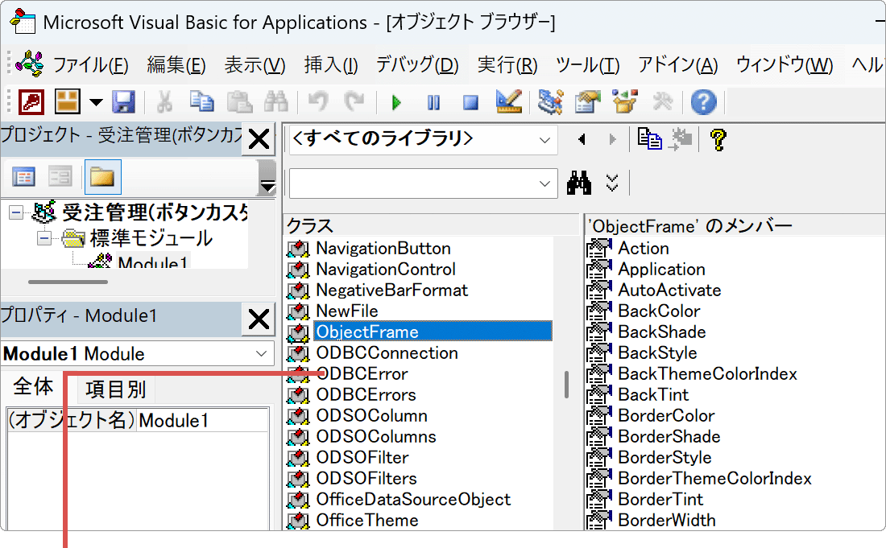Open Project Explorer from the toolbar
Image resolution: width=886 pixels, height=548 pixels.
click(551, 102)
